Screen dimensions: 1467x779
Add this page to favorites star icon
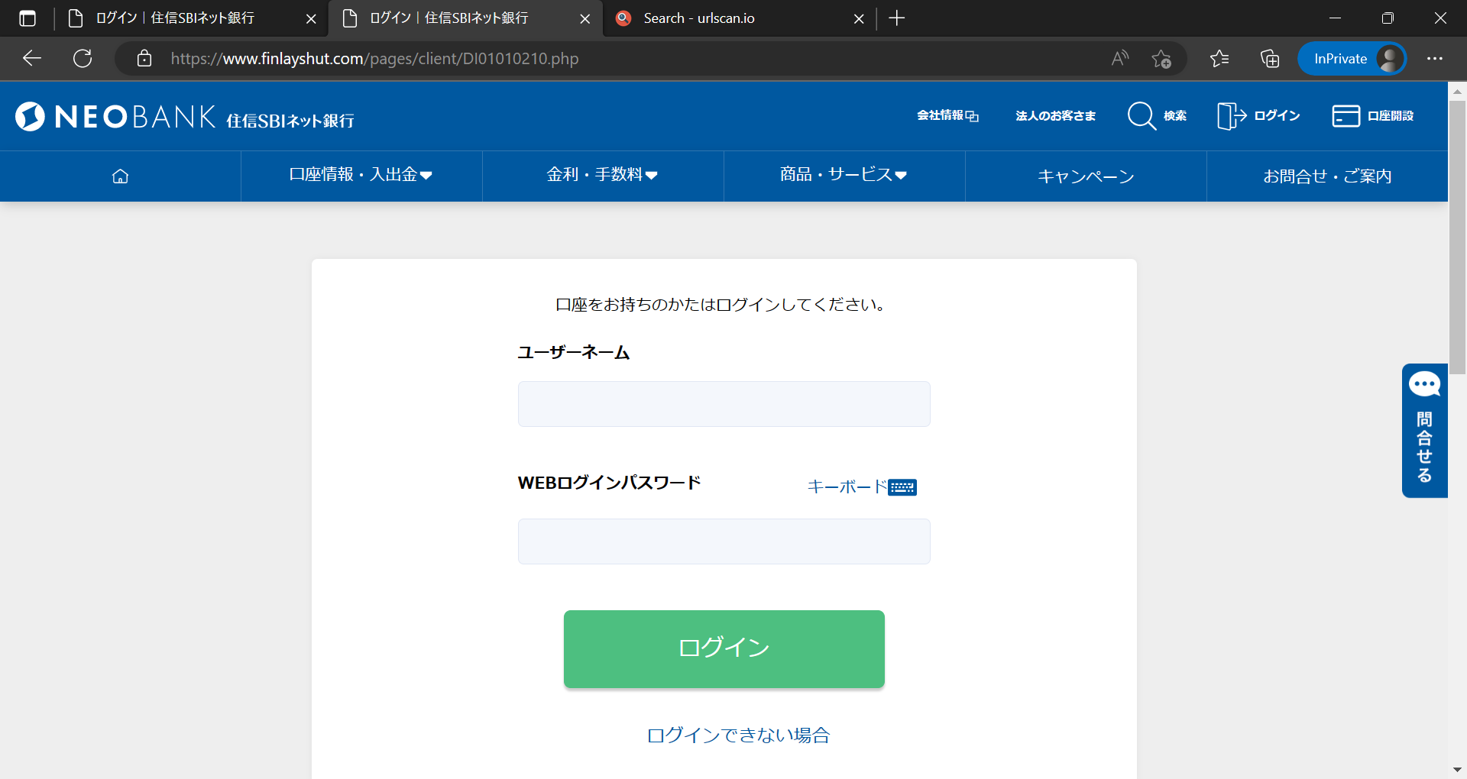tap(1161, 58)
